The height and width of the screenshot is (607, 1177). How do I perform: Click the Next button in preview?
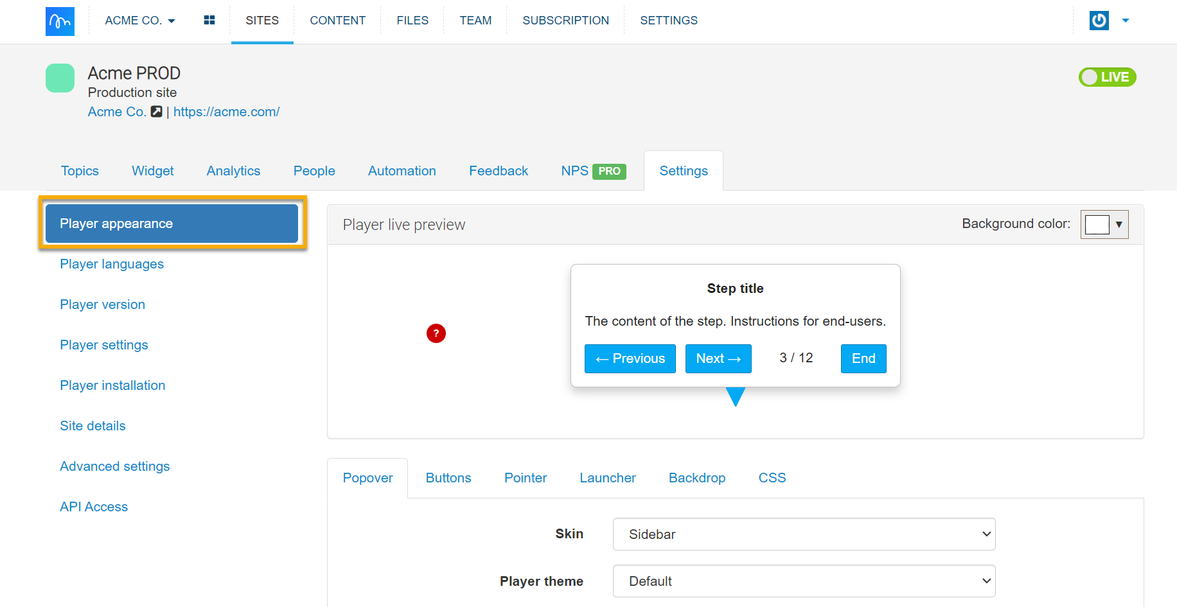pos(718,358)
